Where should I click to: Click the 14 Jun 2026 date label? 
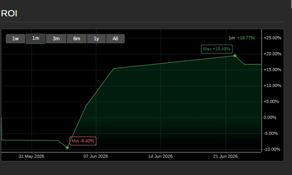click(160, 157)
